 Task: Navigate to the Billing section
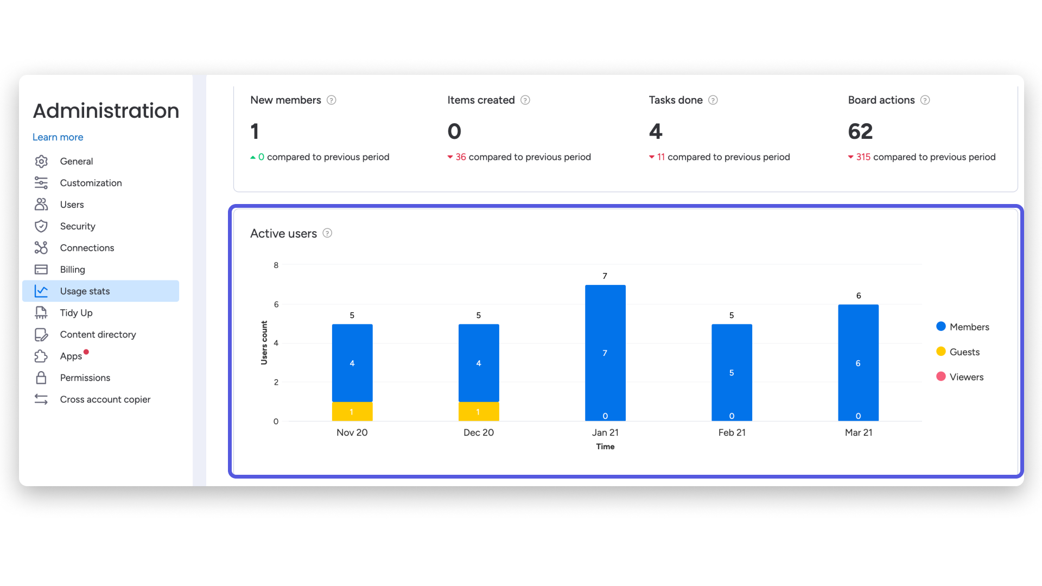(x=100, y=270)
